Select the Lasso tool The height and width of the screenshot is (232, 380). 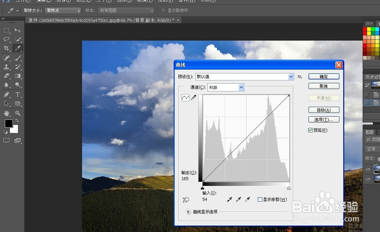6,39
